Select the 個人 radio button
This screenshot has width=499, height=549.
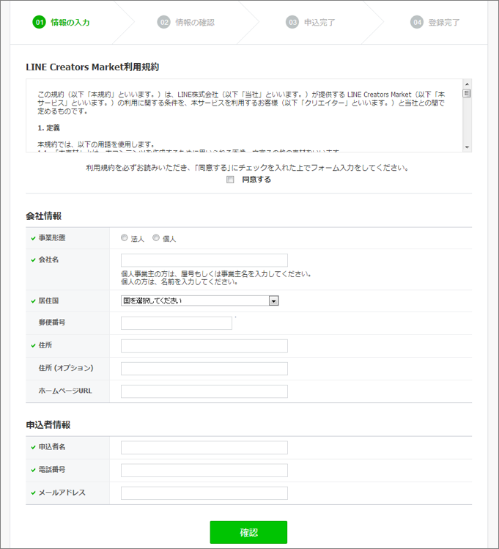(x=156, y=238)
